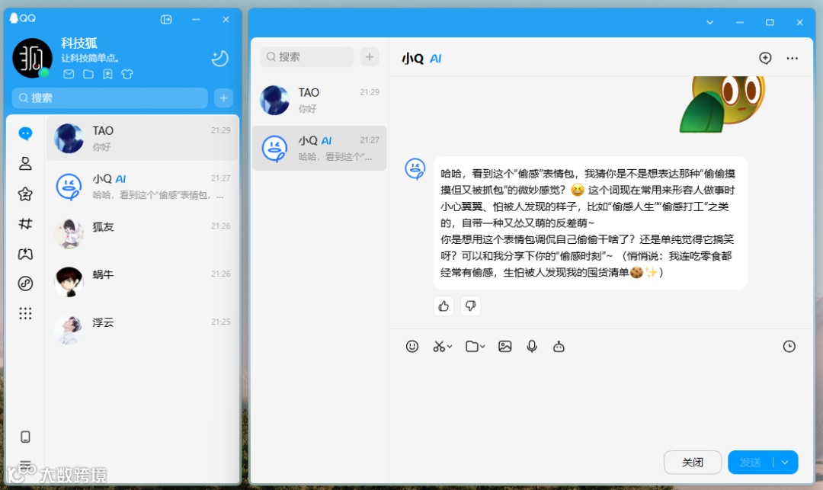Viewport: 823px width, 490px height.
Task: Click the 发送 send button
Action: (x=751, y=463)
